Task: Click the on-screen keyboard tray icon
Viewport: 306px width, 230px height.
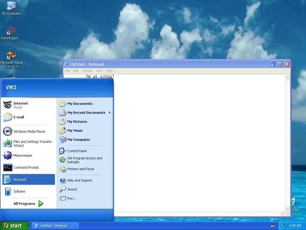Action: click(273, 226)
